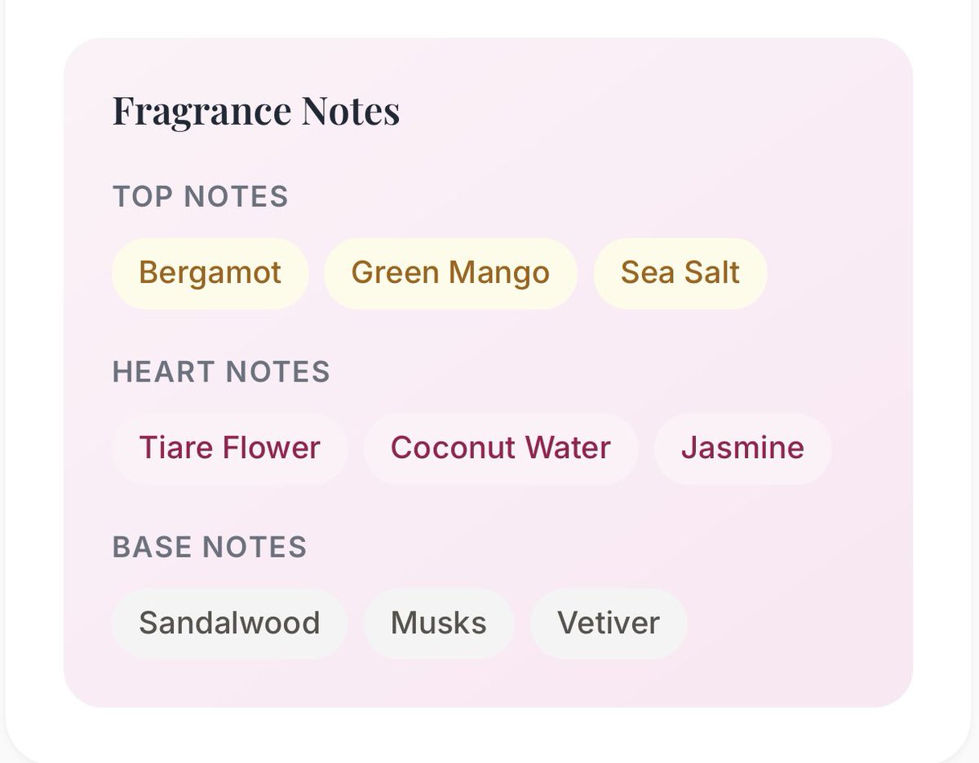Click the last gray chip in base notes
The width and height of the screenshot is (979, 763).
[609, 624]
